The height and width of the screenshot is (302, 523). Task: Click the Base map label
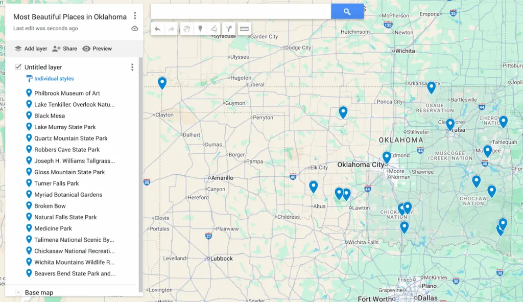pyautogui.click(x=39, y=293)
